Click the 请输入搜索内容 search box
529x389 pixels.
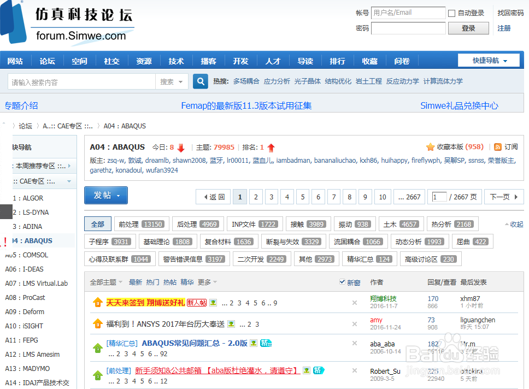click(x=81, y=81)
